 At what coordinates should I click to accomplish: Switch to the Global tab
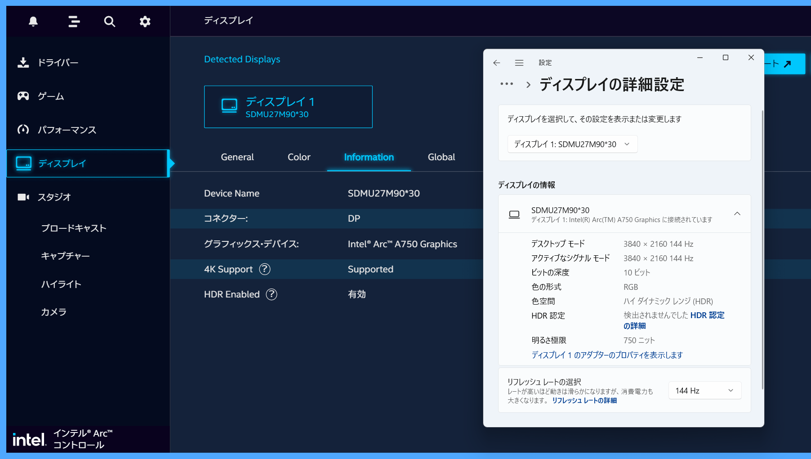pyautogui.click(x=441, y=157)
